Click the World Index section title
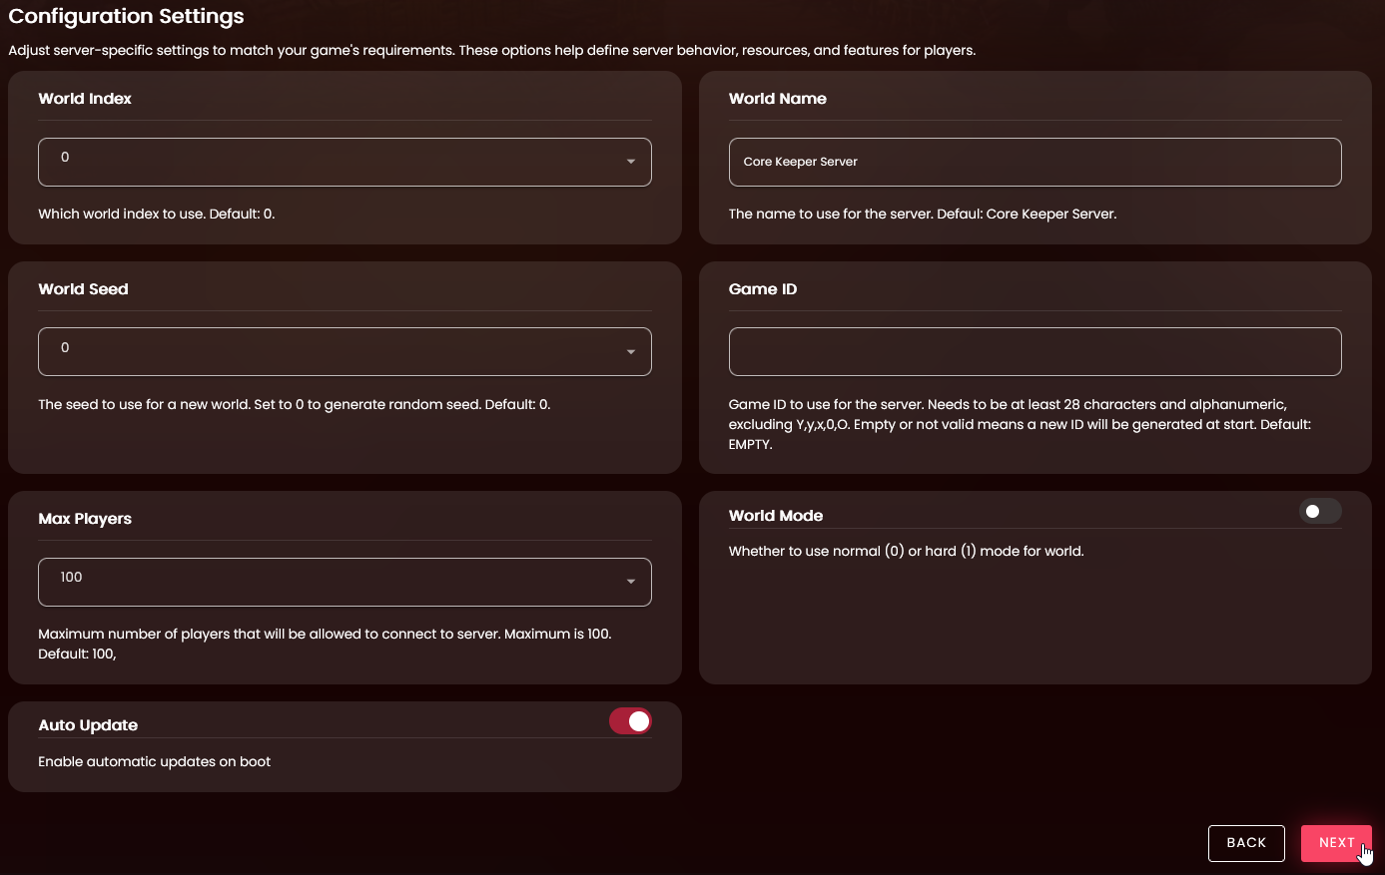Viewport: 1385px width, 875px height. tap(85, 98)
